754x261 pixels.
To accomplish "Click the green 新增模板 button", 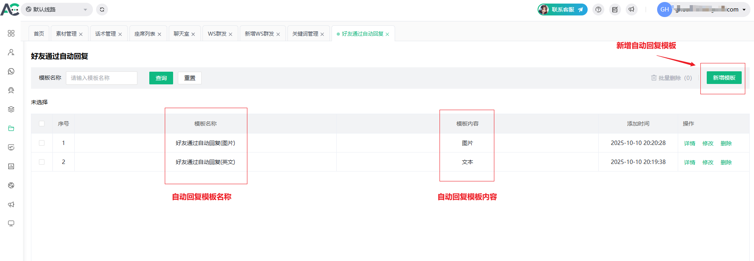I will pos(724,78).
